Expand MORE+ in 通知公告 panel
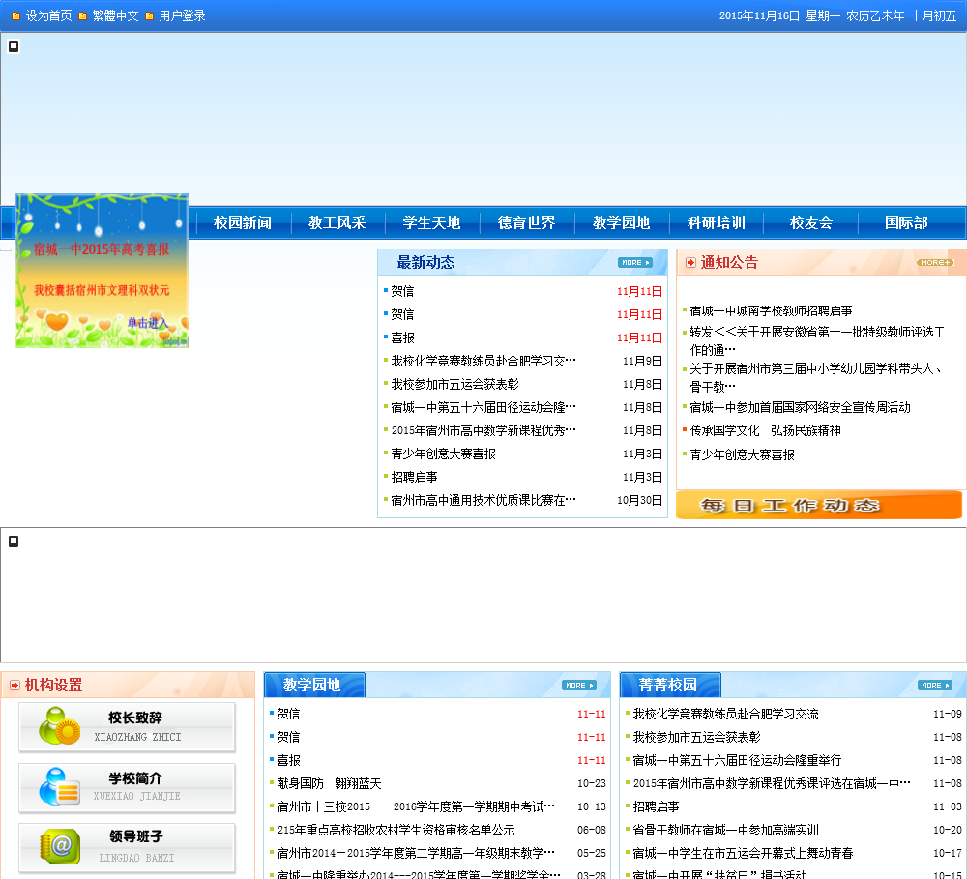This screenshot has width=967, height=879. point(935,263)
